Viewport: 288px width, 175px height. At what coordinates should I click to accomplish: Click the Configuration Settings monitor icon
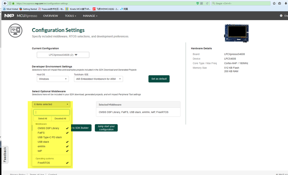click(15, 31)
